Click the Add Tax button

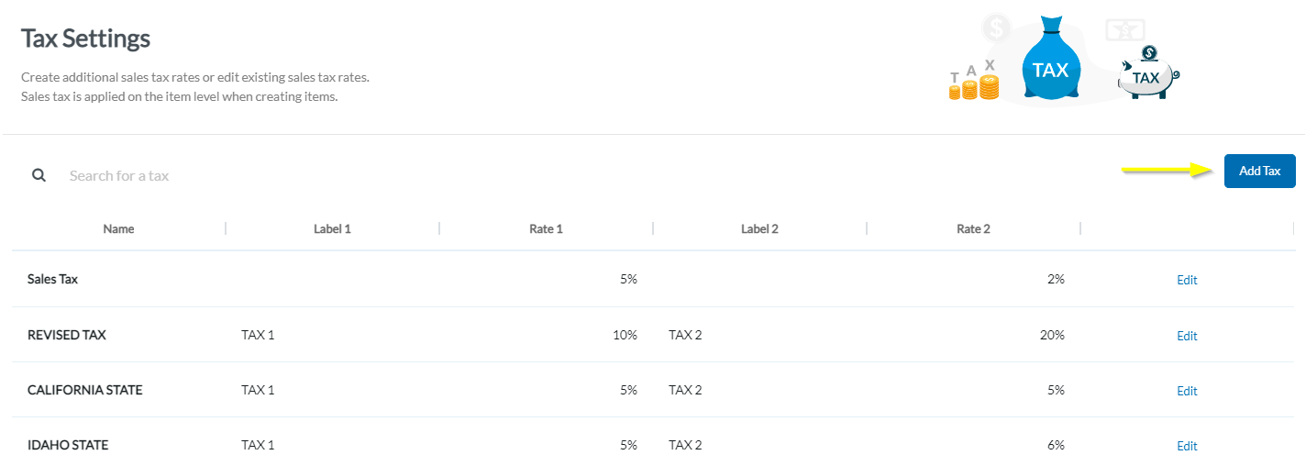click(x=1259, y=172)
